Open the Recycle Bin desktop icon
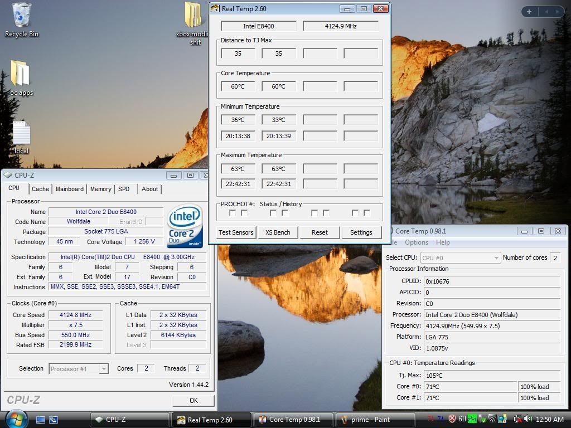 tap(21, 20)
